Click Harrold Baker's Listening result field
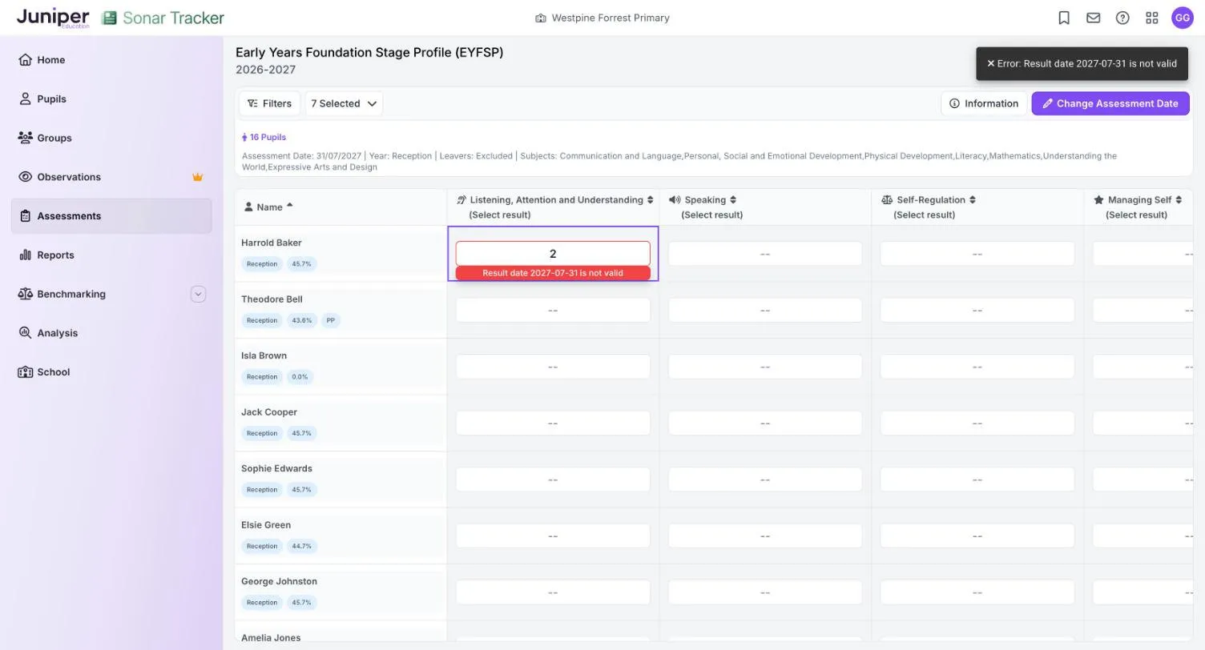This screenshot has width=1205, height=650. pos(553,254)
